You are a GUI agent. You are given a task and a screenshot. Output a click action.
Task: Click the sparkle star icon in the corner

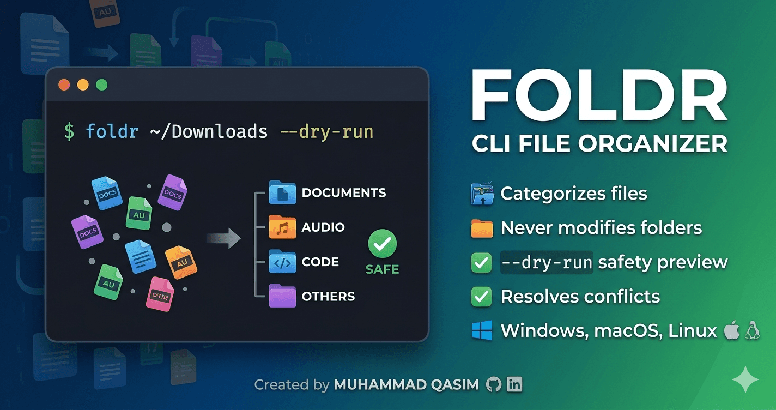[745, 379]
